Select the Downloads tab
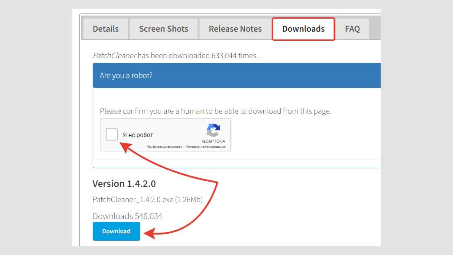The height and width of the screenshot is (255, 453). [303, 29]
